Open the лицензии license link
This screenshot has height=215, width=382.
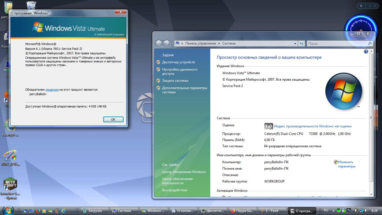point(52,90)
